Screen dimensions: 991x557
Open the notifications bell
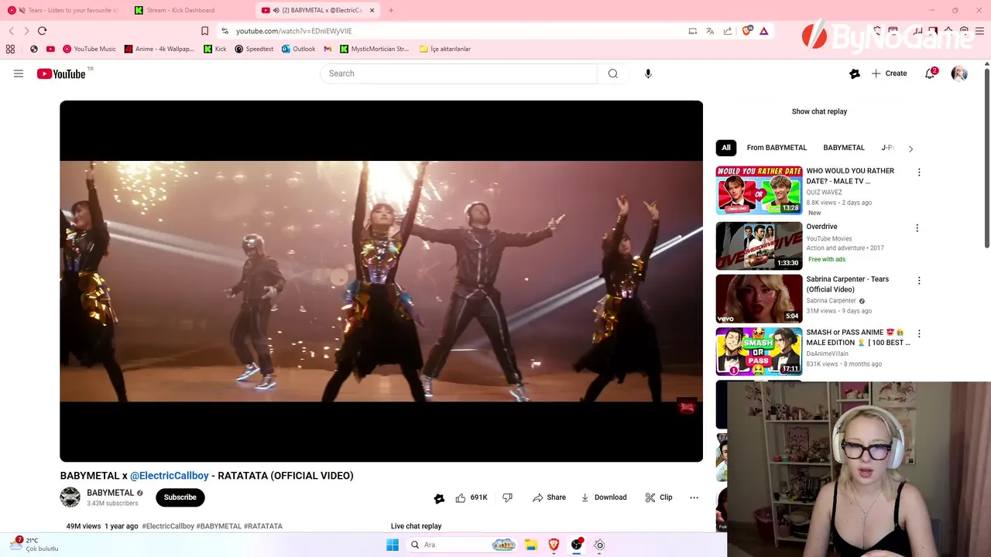[930, 73]
